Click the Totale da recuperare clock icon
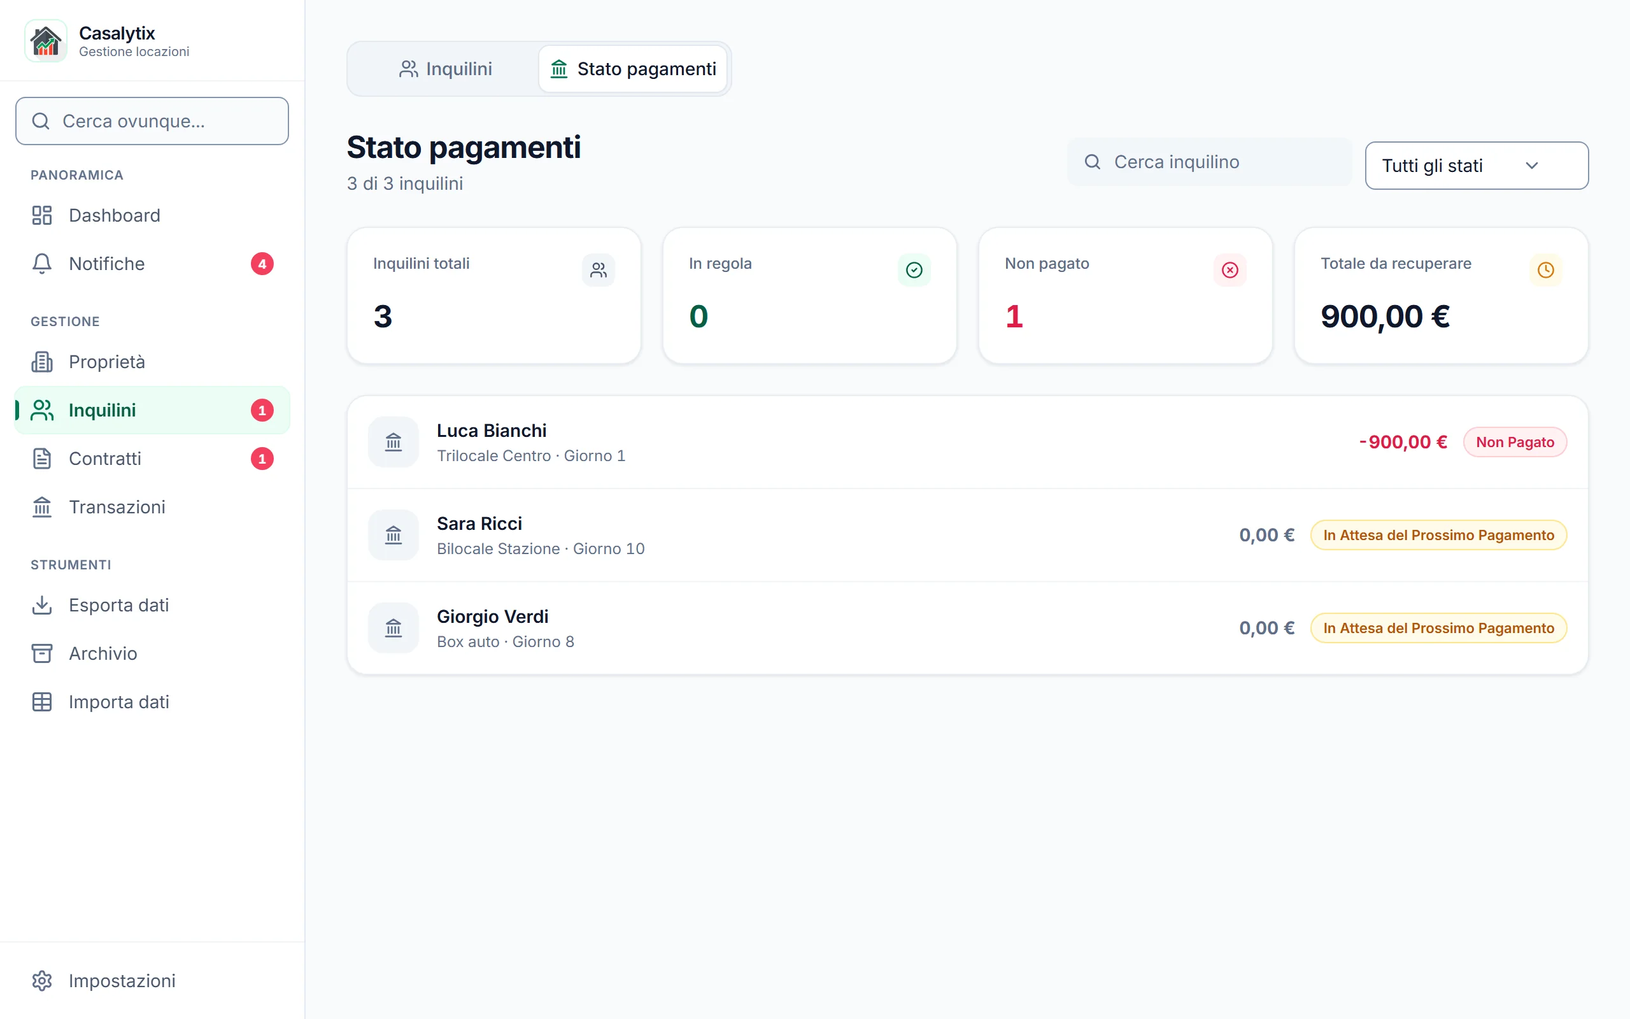 click(1546, 270)
